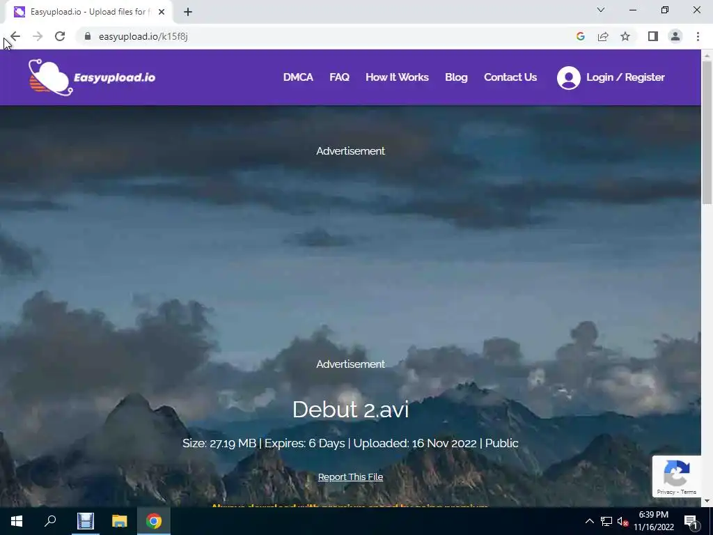The width and height of the screenshot is (713, 535).
Task: Open the taskbar clock and date
Action: pos(653,521)
